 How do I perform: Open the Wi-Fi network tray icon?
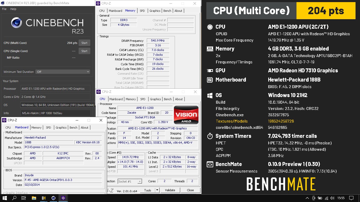[x=327, y=198]
